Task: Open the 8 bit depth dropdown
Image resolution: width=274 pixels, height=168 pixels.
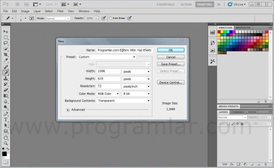Action: (x=136, y=94)
